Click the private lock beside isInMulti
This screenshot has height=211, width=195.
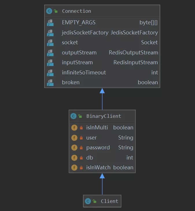pos(81,128)
